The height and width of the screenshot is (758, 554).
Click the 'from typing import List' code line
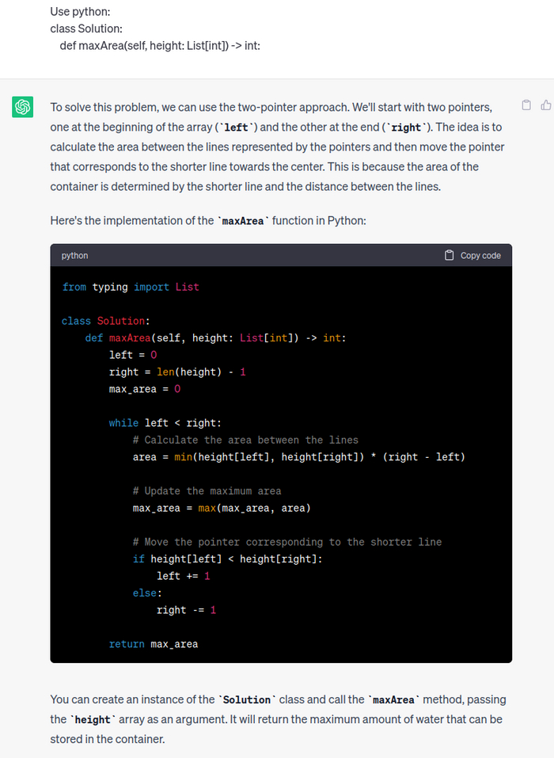pyautogui.click(x=131, y=288)
